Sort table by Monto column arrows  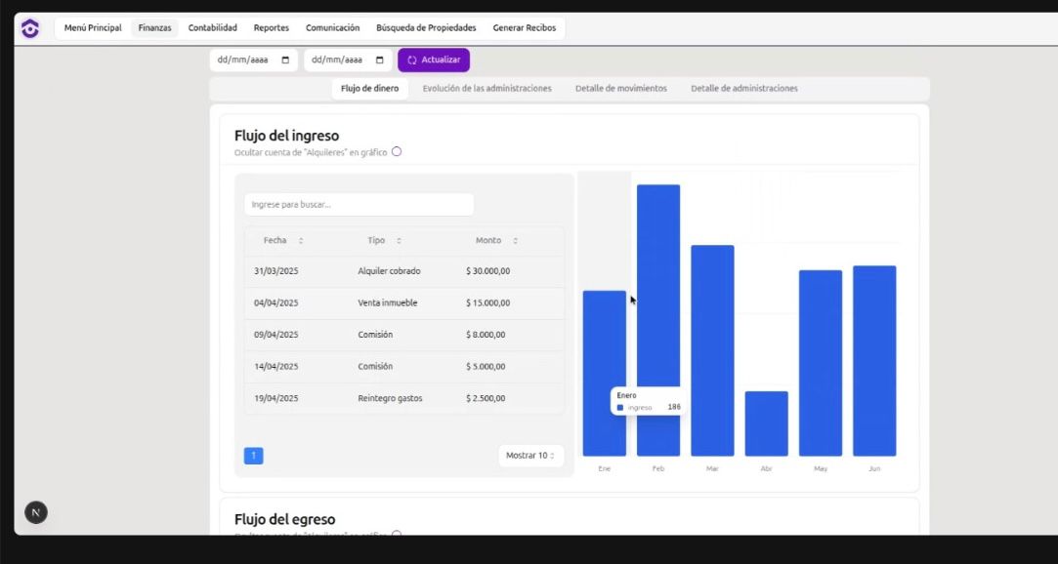coord(515,241)
